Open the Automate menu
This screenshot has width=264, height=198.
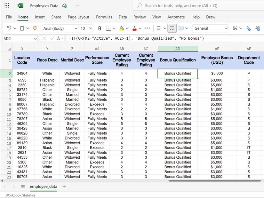pyautogui.click(x=176, y=17)
